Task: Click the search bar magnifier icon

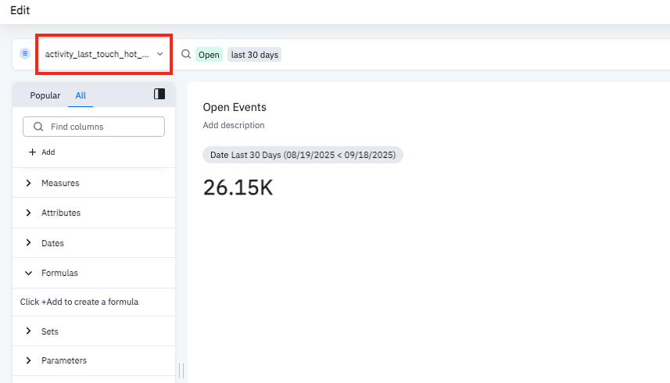Action: [186, 54]
